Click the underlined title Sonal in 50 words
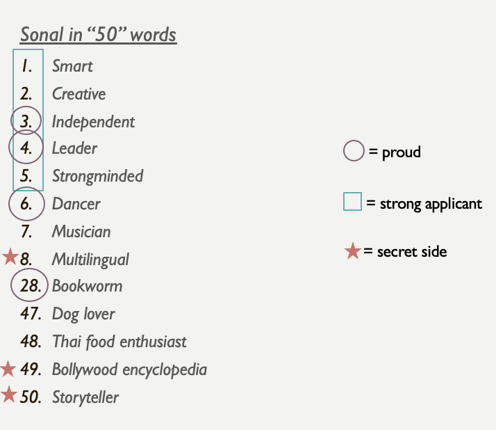Viewport: 496px width, 430px height. point(98,35)
